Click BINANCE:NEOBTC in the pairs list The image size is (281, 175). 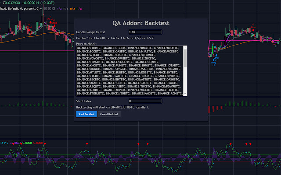coord(166,48)
